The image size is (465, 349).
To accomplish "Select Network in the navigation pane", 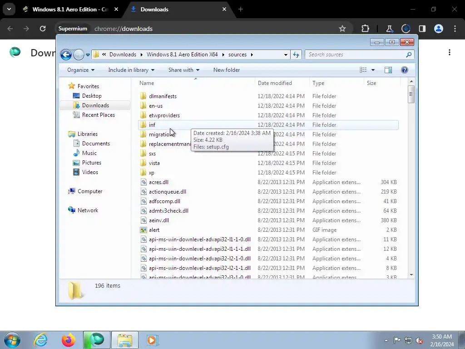I will coord(88,210).
